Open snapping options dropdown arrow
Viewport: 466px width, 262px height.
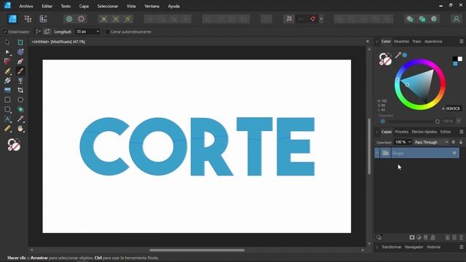tap(321, 19)
